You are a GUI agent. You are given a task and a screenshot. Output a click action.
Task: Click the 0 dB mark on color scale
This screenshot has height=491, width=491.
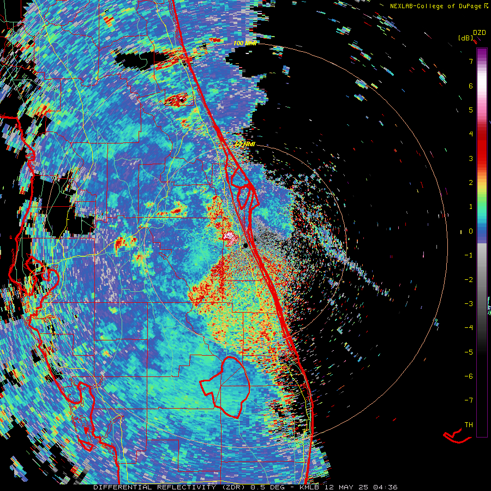click(x=471, y=231)
